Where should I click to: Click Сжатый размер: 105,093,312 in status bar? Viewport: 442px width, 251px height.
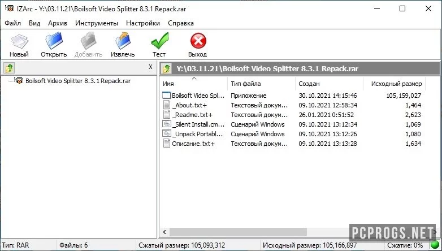pyautogui.click(x=182, y=245)
